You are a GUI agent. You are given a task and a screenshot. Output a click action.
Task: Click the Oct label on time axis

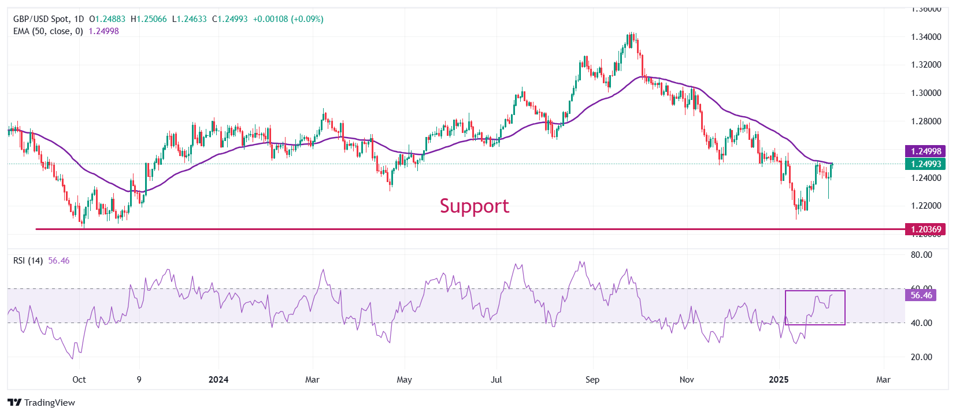click(79, 380)
